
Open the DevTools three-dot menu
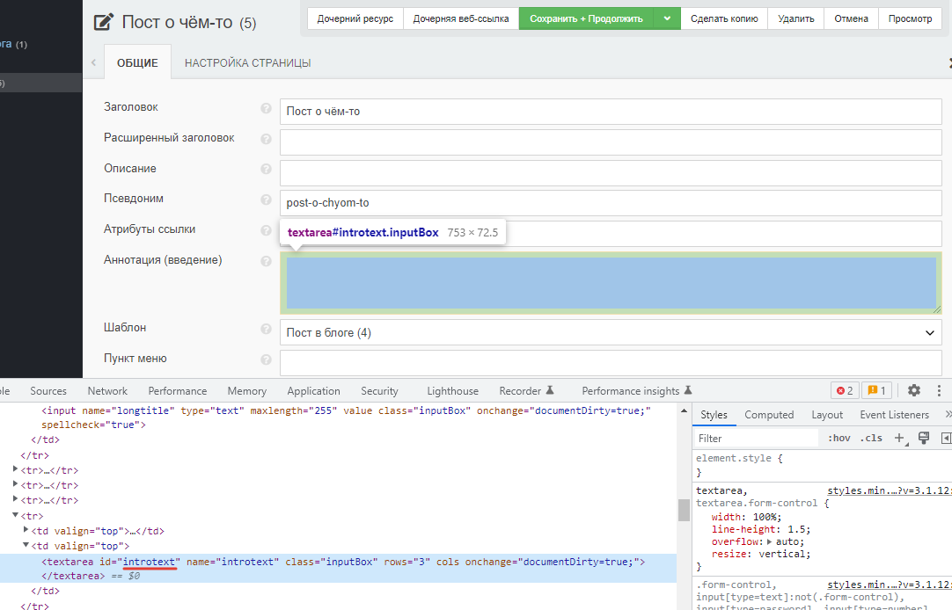click(x=939, y=391)
